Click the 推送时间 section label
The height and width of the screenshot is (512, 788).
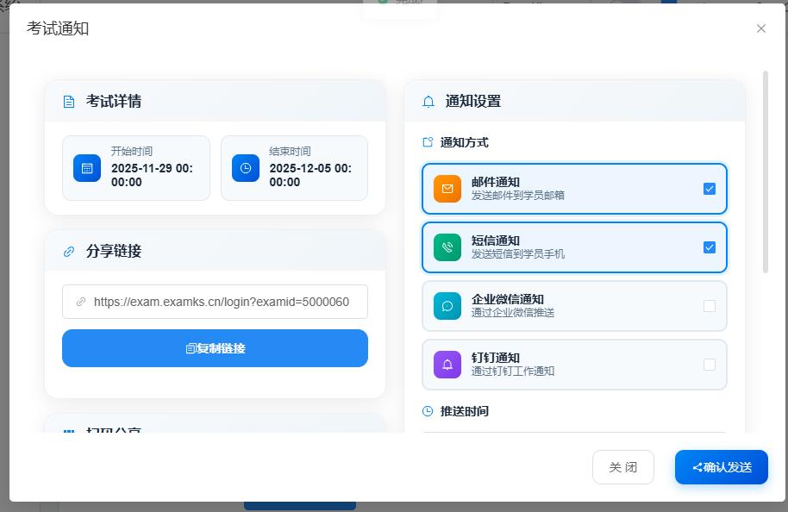[x=463, y=411]
